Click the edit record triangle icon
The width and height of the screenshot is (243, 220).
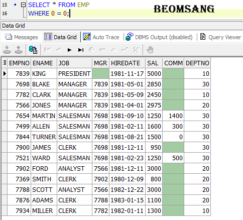(x=114, y=50)
